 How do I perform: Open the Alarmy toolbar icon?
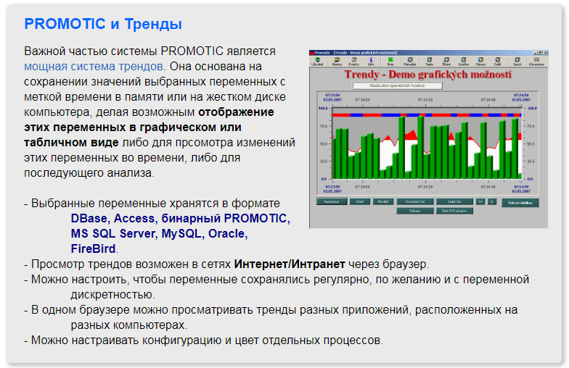pos(337,62)
